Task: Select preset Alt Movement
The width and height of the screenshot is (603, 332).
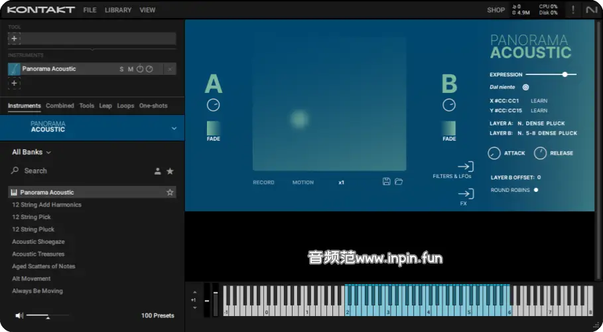Action: (31, 278)
